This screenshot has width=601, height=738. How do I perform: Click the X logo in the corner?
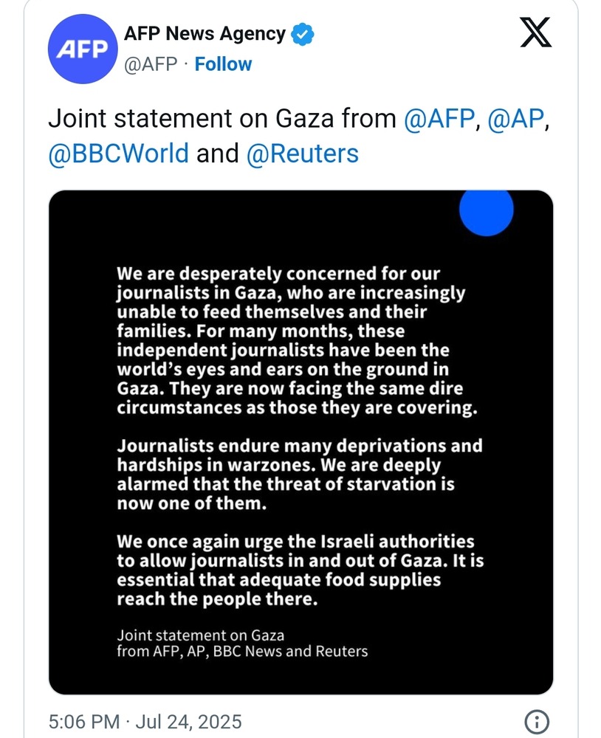pos(535,33)
